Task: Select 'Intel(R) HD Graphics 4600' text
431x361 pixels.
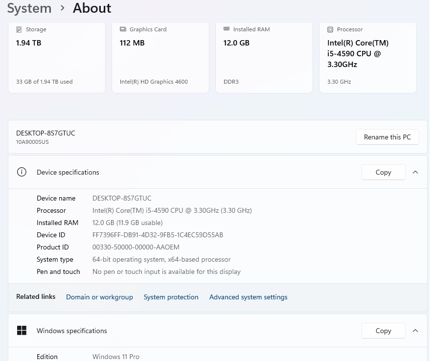Action: pos(154,82)
